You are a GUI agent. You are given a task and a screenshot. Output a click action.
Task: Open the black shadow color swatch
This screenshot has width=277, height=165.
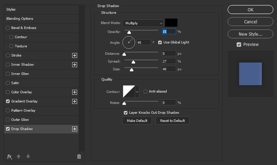pyautogui.click(x=171, y=23)
